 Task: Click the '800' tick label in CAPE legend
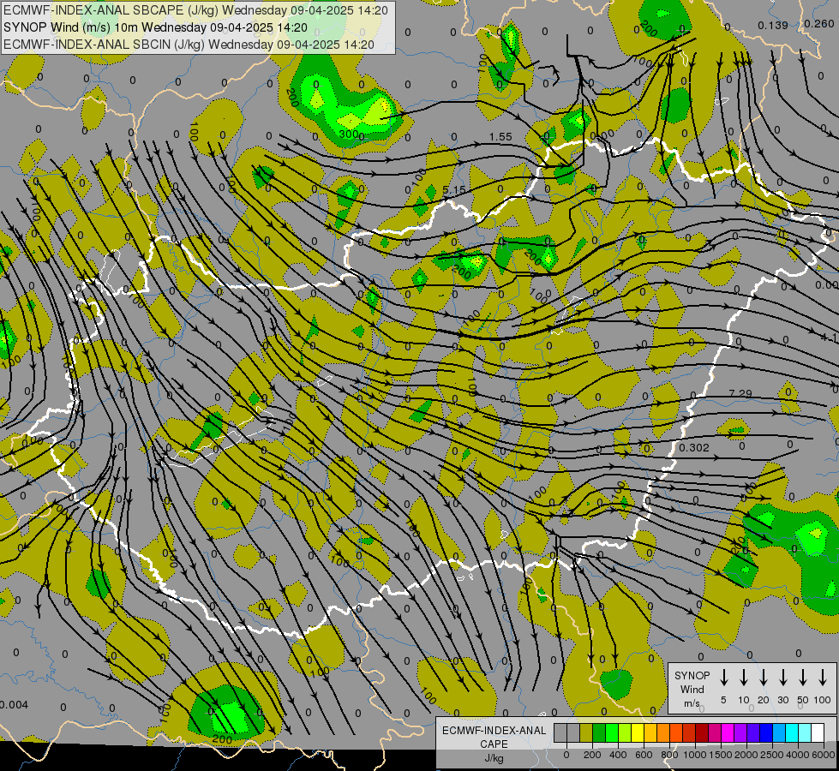click(x=669, y=755)
